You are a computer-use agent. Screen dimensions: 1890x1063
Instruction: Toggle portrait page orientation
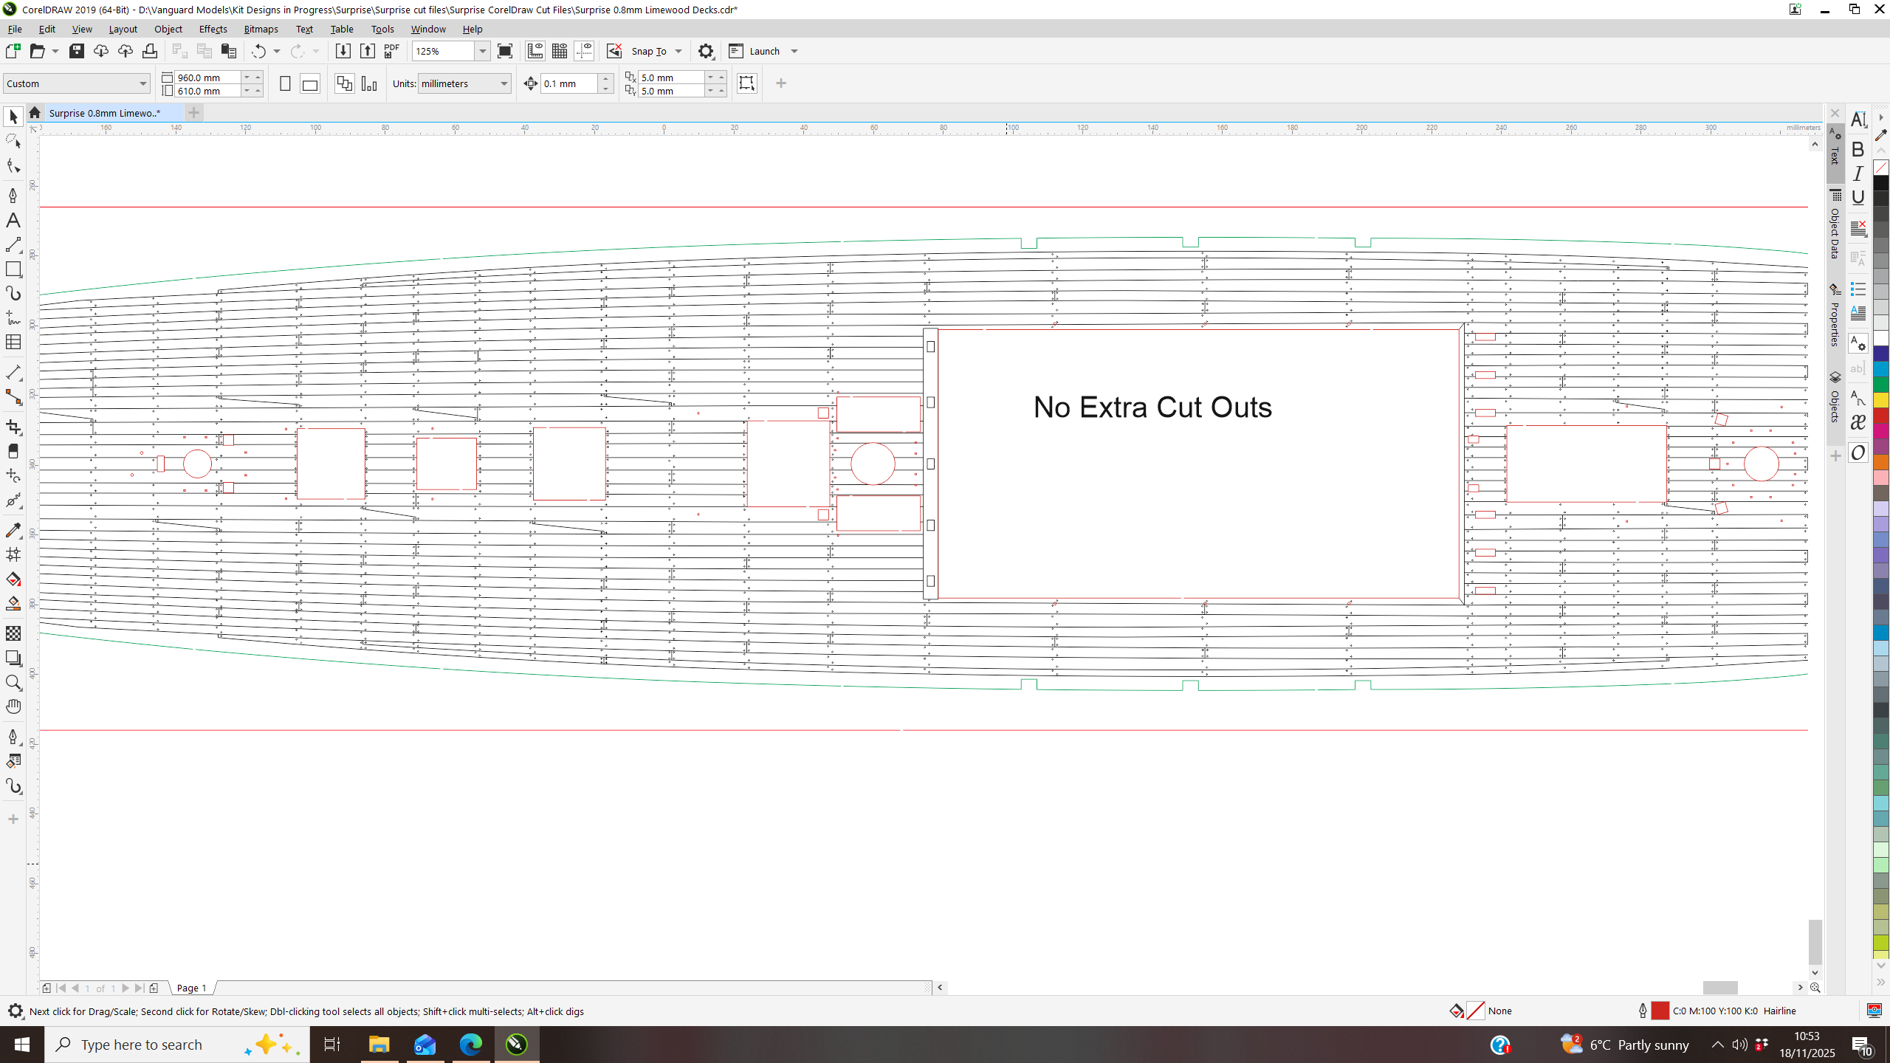(x=286, y=84)
